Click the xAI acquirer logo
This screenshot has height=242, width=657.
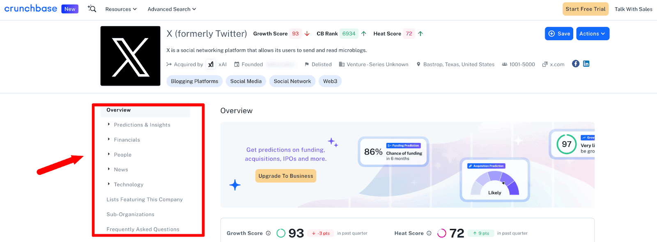pyautogui.click(x=211, y=64)
